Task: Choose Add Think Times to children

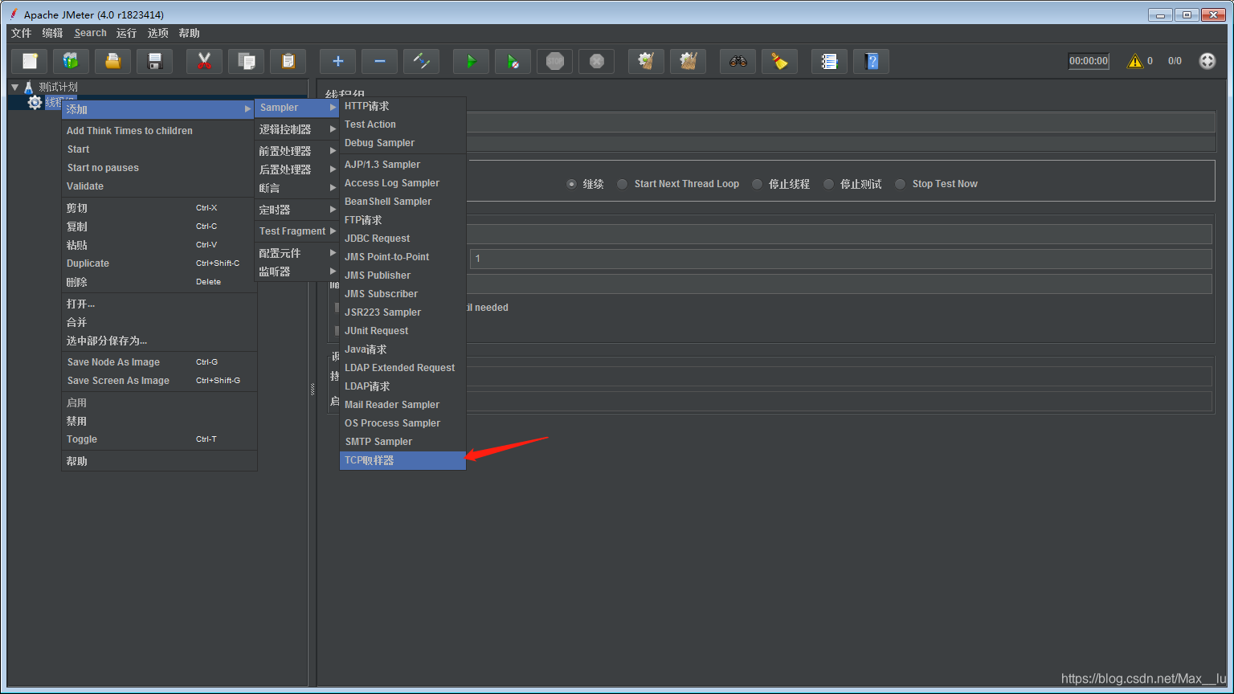Action: point(159,131)
